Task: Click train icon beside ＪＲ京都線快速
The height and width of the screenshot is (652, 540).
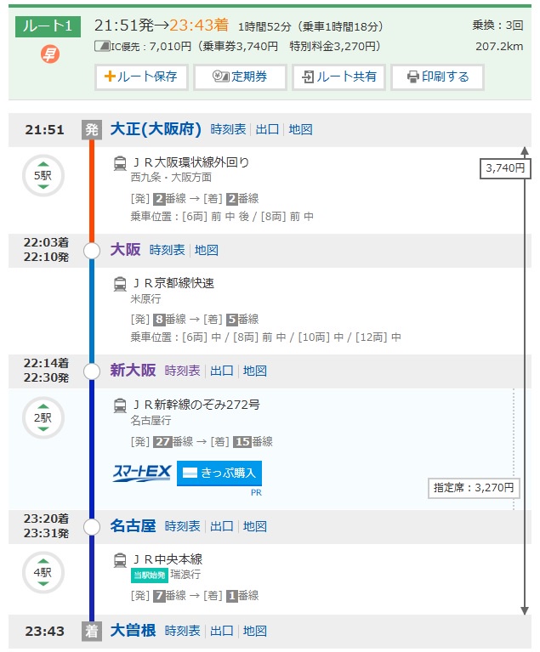Action: tap(120, 284)
